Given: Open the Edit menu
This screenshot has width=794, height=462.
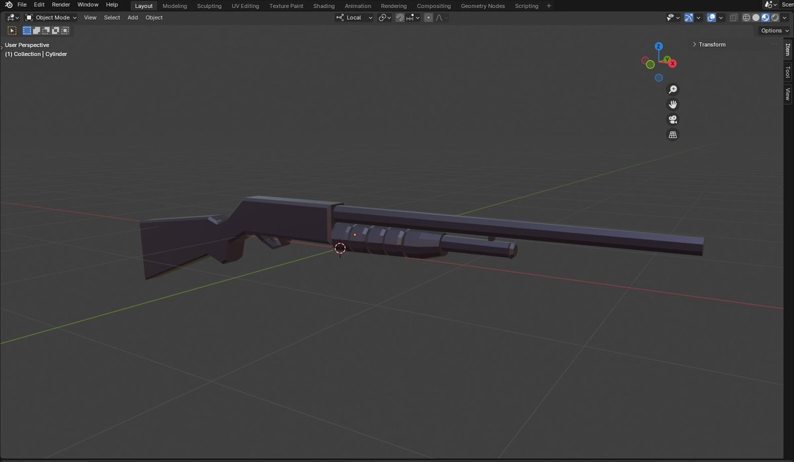Looking at the screenshot, I should [x=39, y=5].
